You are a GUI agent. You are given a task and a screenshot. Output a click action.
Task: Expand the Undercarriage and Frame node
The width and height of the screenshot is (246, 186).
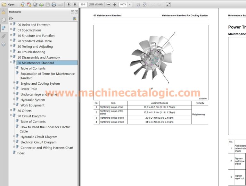[x=14, y=93]
